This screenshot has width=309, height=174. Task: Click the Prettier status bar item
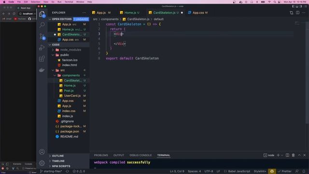tap(284, 171)
